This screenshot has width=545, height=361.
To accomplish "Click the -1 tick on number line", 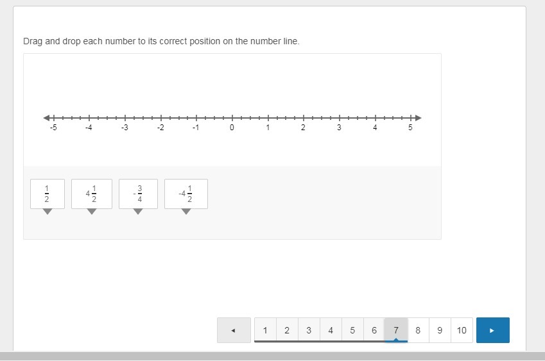I will [196, 118].
